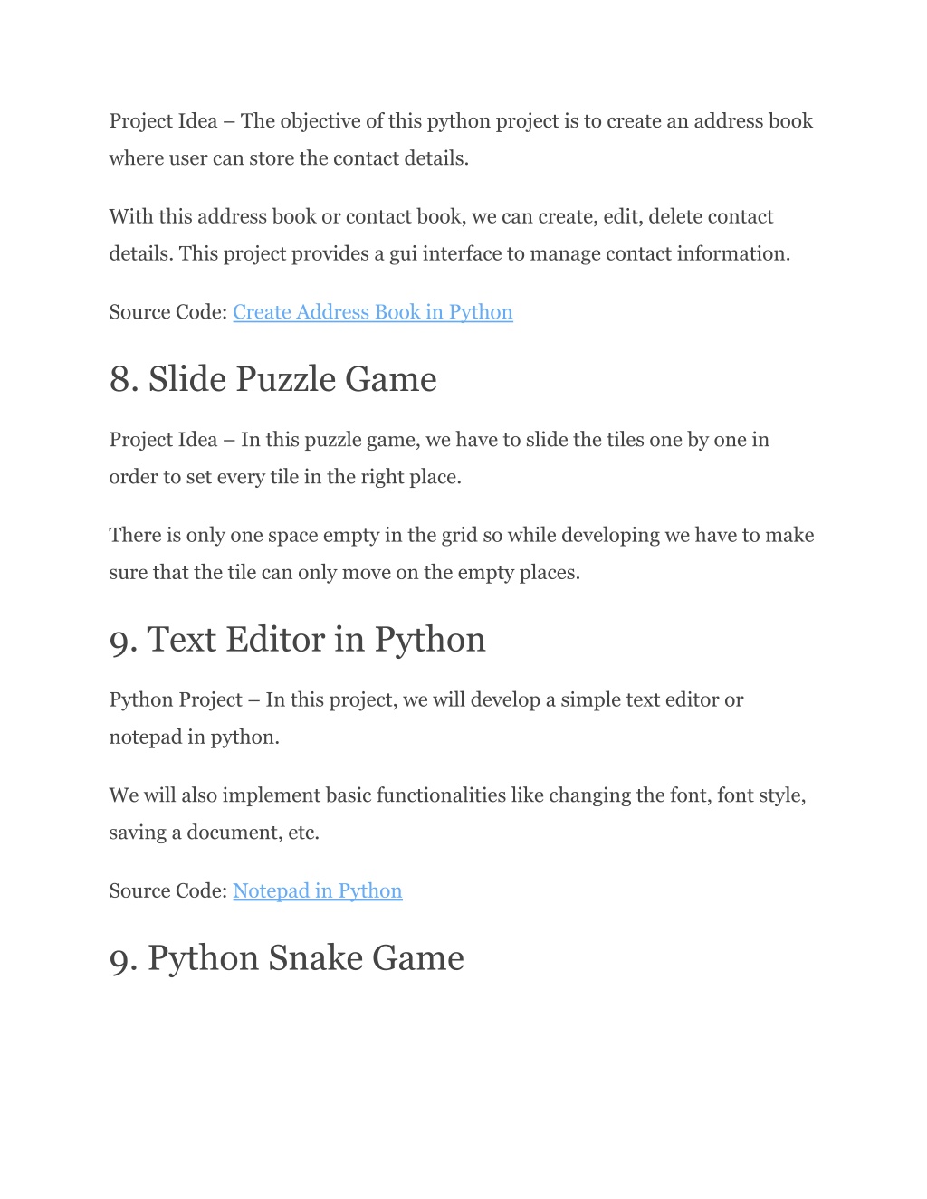
Task: Click the '8. Slide Puzzle Game' heading
Action: 272,379
